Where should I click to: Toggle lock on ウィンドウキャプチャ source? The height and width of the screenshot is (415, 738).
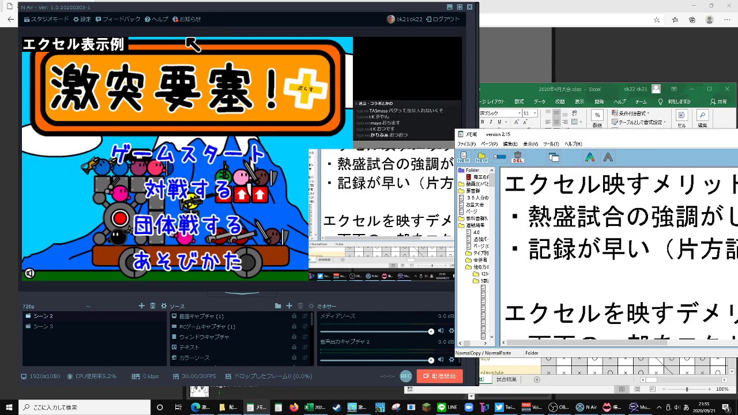pyautogui.click(x=294, y=337)
